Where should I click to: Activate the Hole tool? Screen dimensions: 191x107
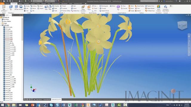point(46,8)
